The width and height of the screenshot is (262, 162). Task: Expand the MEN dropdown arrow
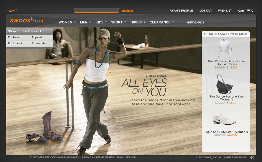[90, 22]
